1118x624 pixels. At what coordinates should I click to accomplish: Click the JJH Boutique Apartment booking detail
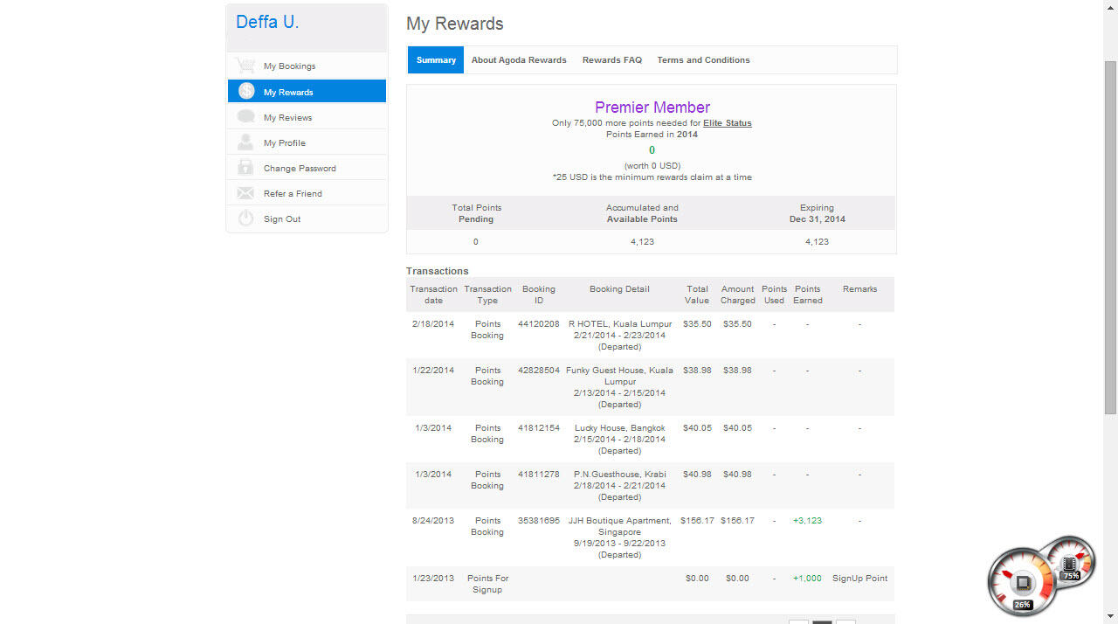(x=620, y=537)
